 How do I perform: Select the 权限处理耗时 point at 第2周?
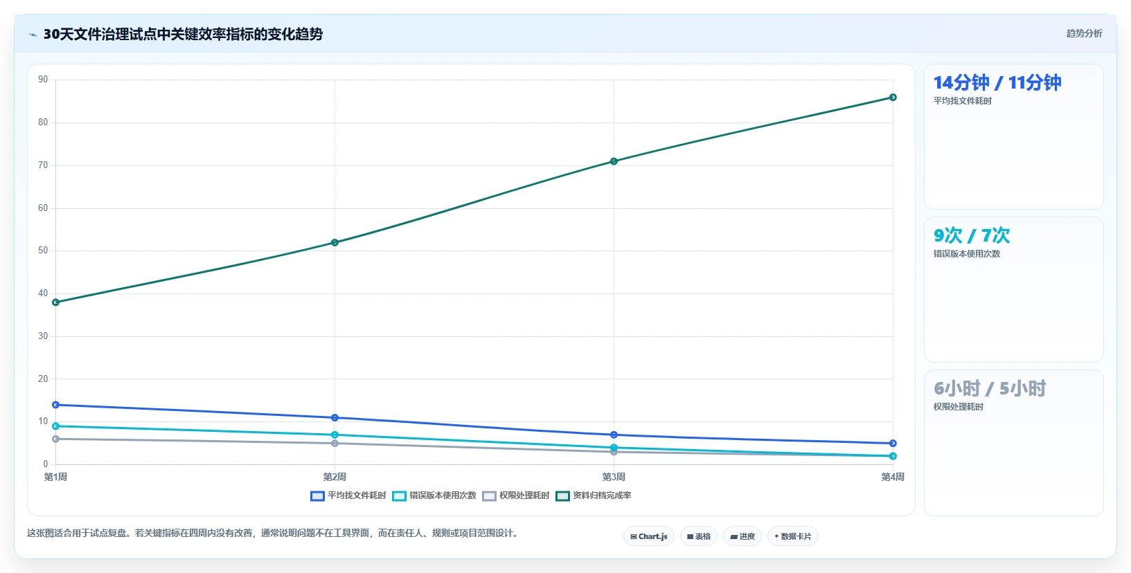pyautogui.click(x=335, y=444)
